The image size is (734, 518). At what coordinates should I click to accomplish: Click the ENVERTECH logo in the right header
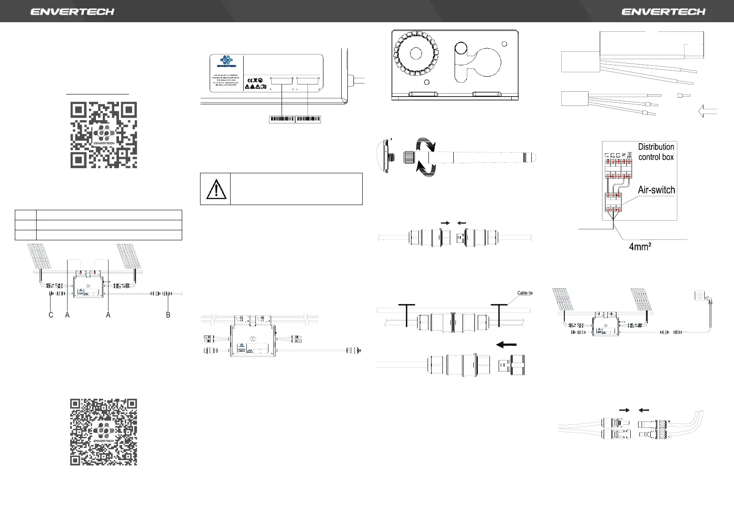point(663,11)
